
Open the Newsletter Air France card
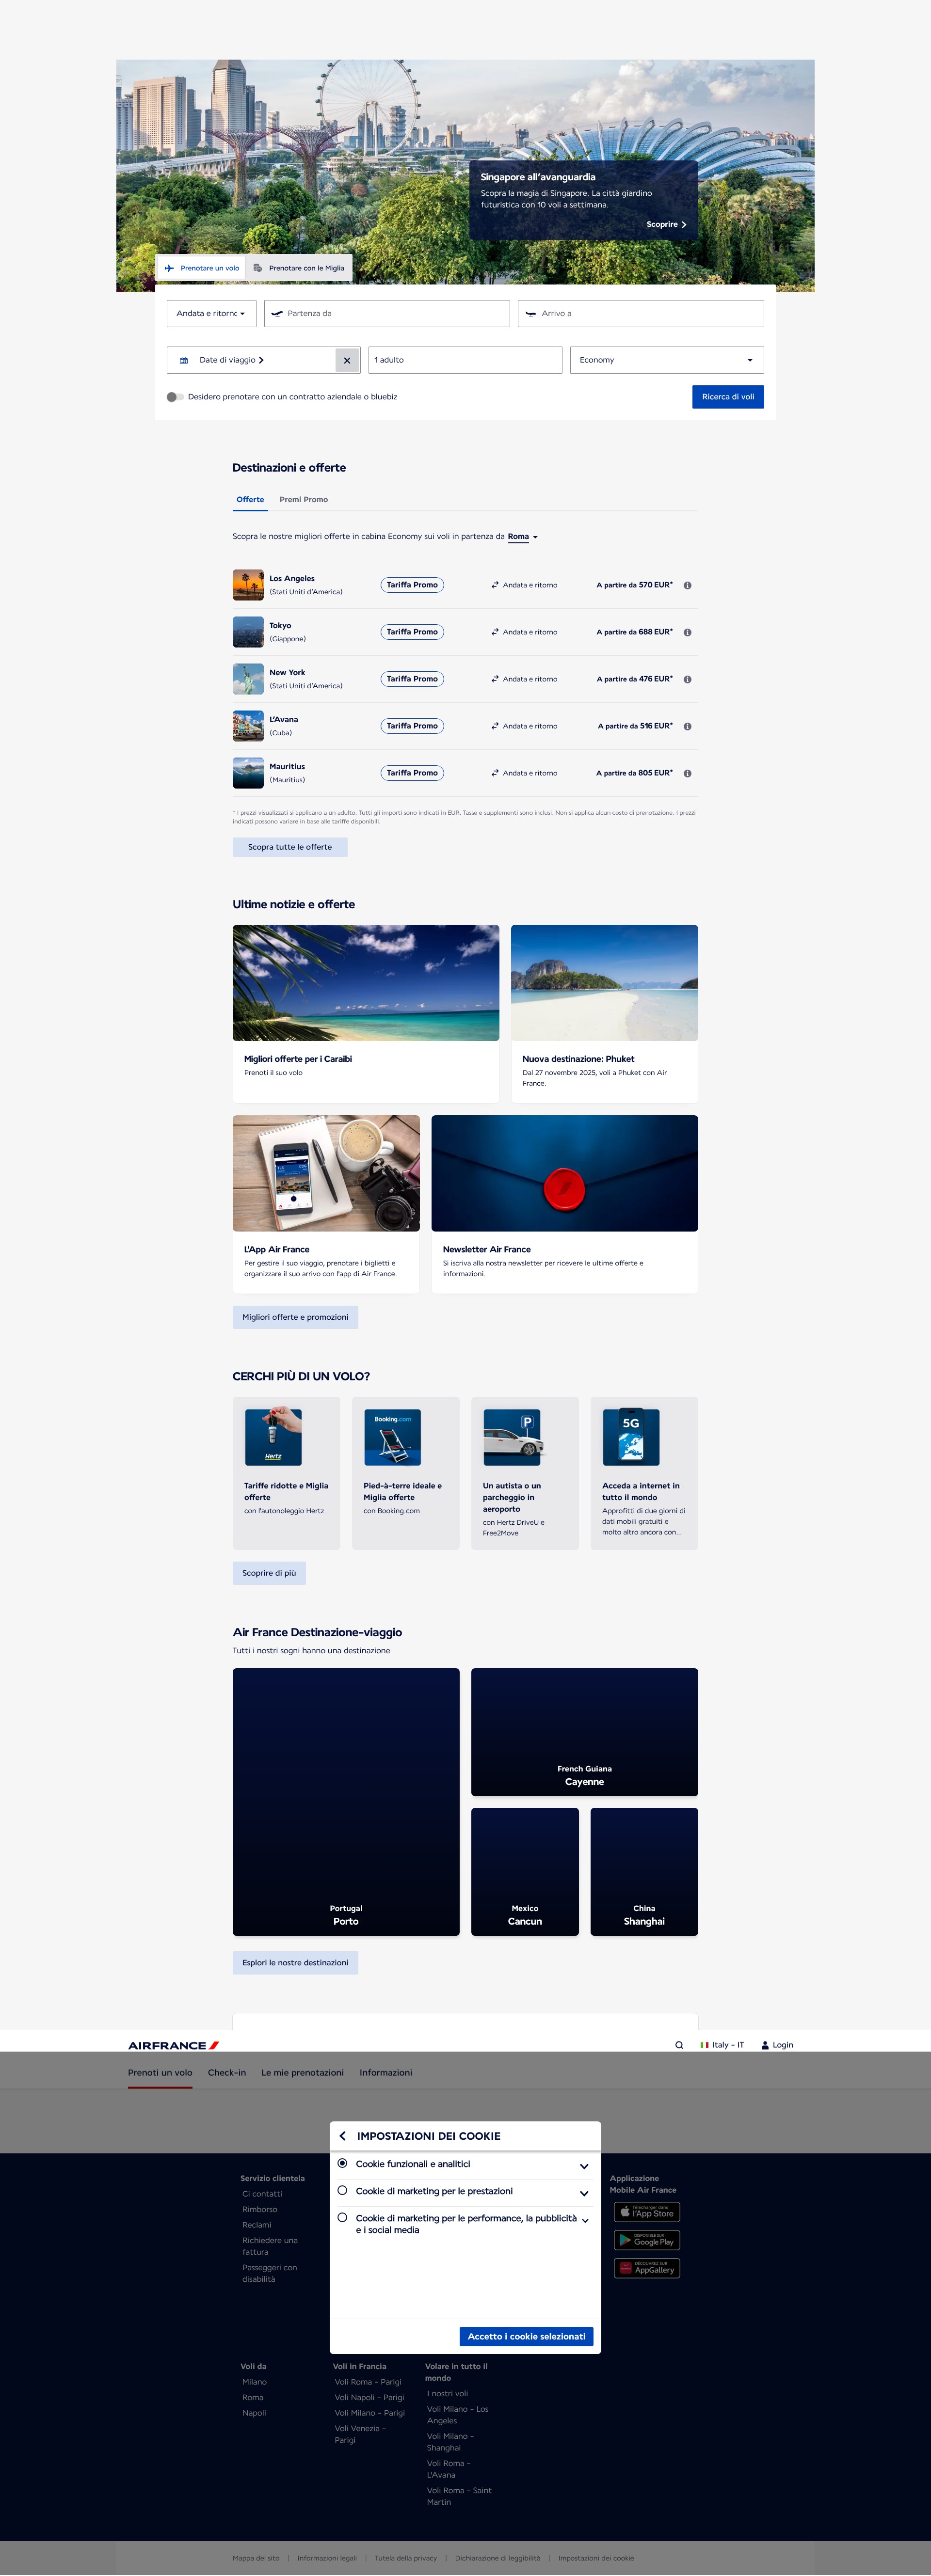(565, 1204)
